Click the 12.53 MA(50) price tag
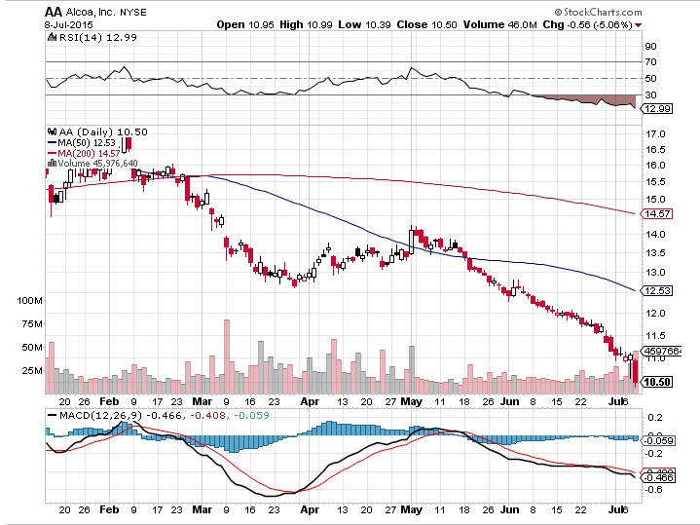The image size is (700, 525). [656, 290]
